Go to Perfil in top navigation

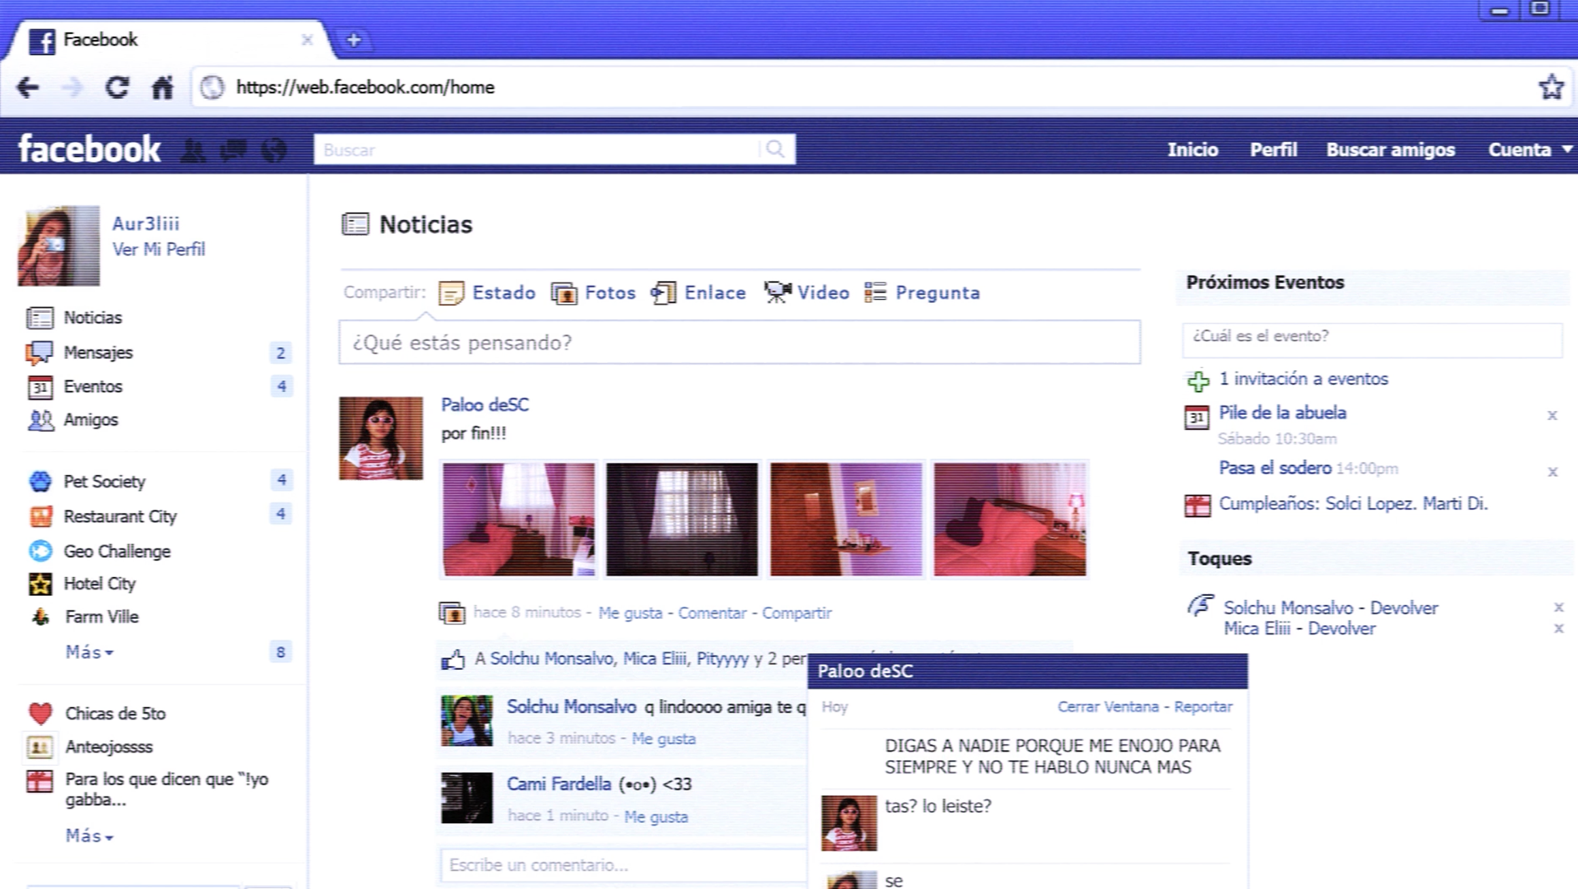[1273, 150]
